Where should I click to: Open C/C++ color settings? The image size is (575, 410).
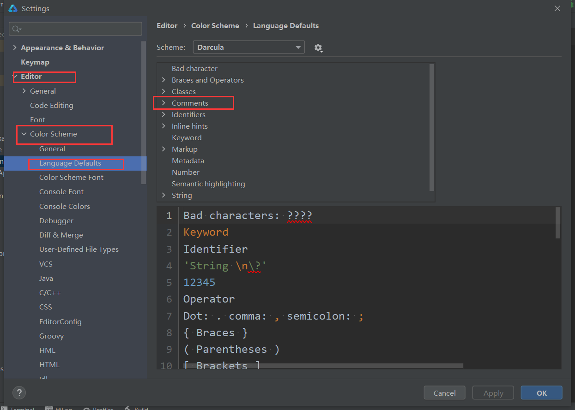(x=50, y=292)
